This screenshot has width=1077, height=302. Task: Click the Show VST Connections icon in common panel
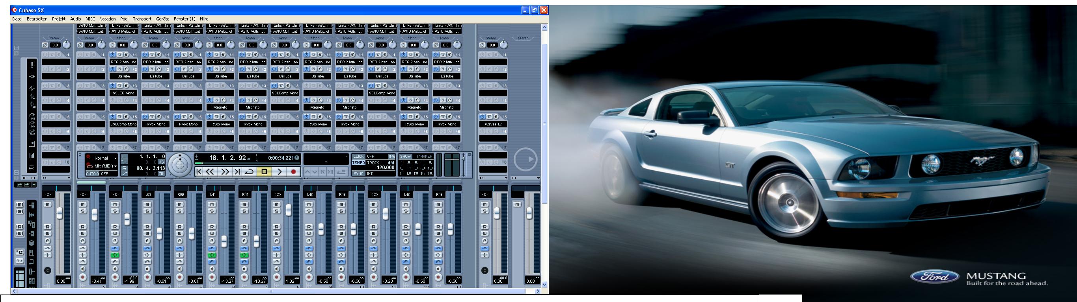click(20, 252)
